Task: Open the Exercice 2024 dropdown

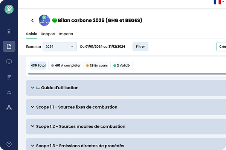Action: pos(60,47)
